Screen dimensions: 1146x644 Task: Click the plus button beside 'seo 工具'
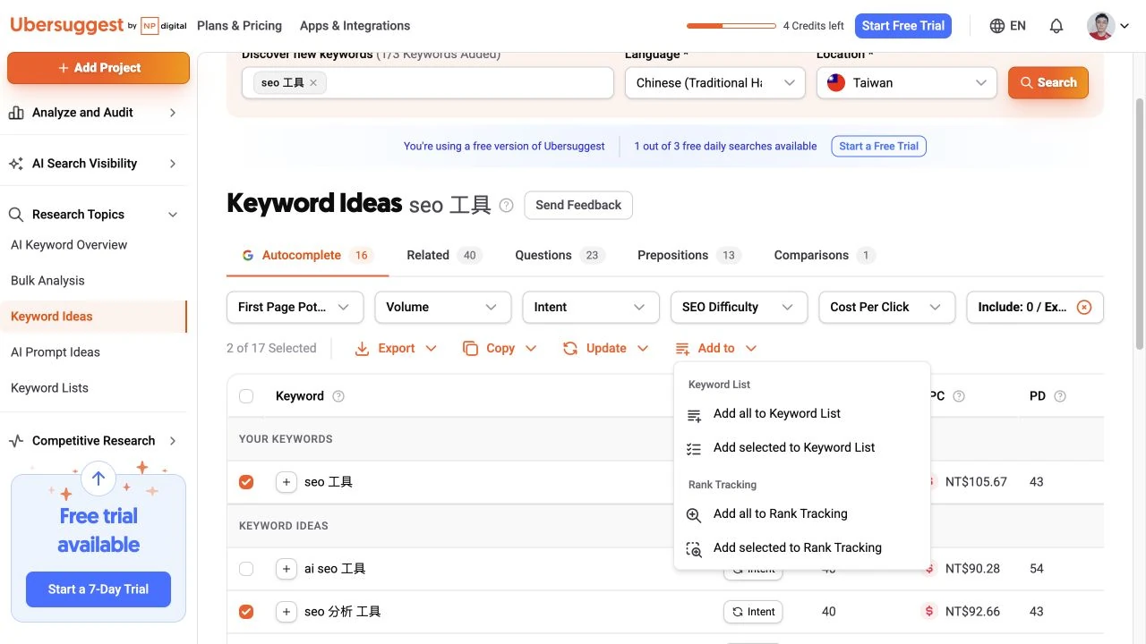(x=286, y=482)
